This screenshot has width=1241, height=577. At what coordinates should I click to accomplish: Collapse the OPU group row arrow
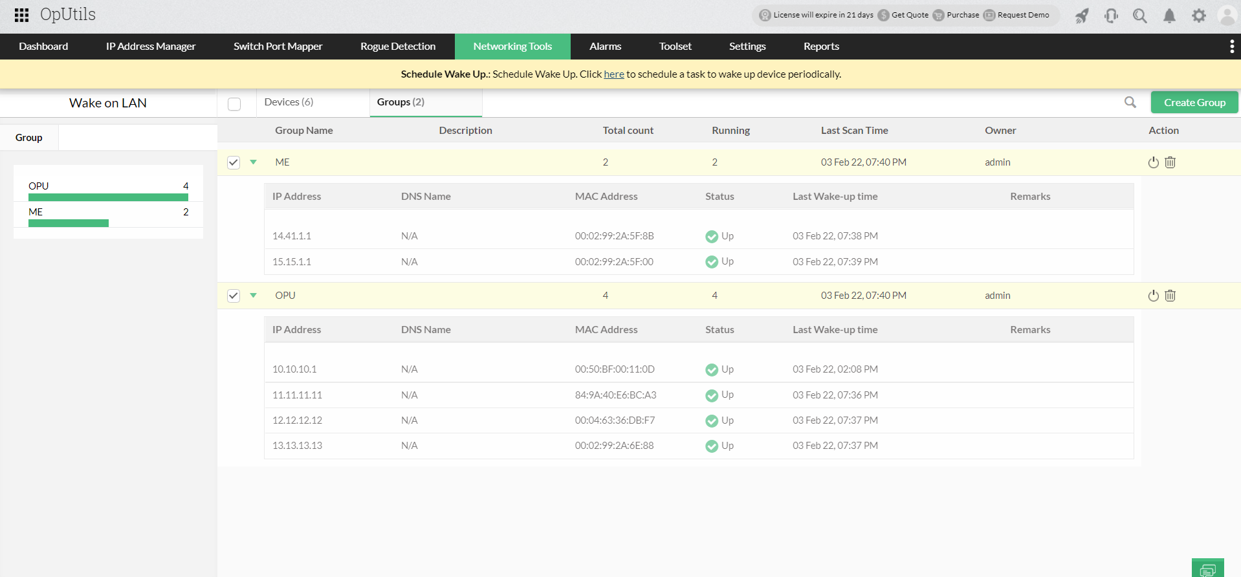[x=254, y=296]
